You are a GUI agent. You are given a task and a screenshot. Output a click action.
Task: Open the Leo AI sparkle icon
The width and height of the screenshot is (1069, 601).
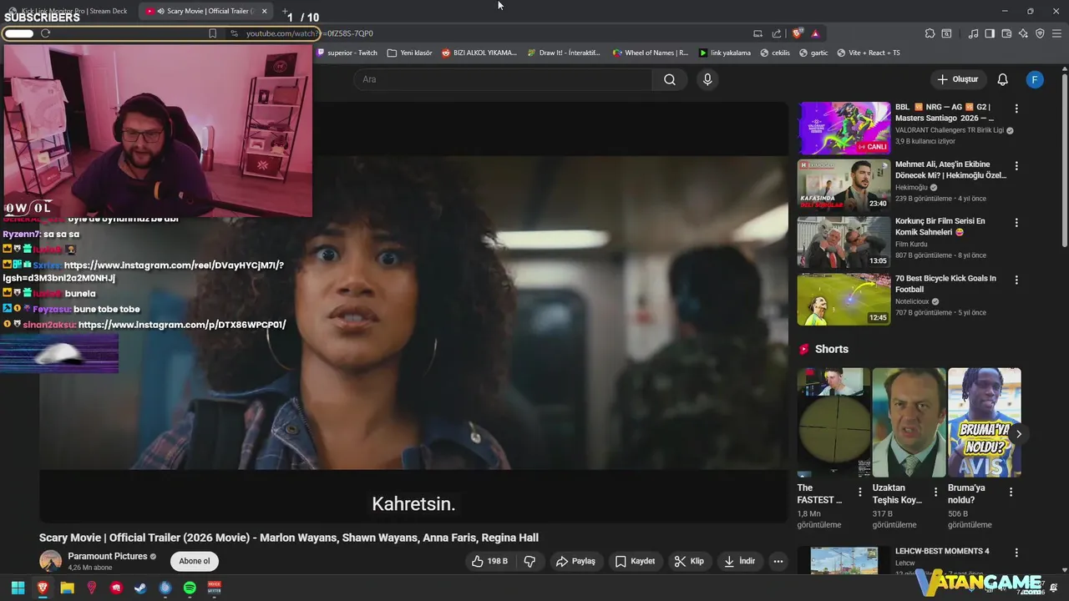tap(1023, 33)
